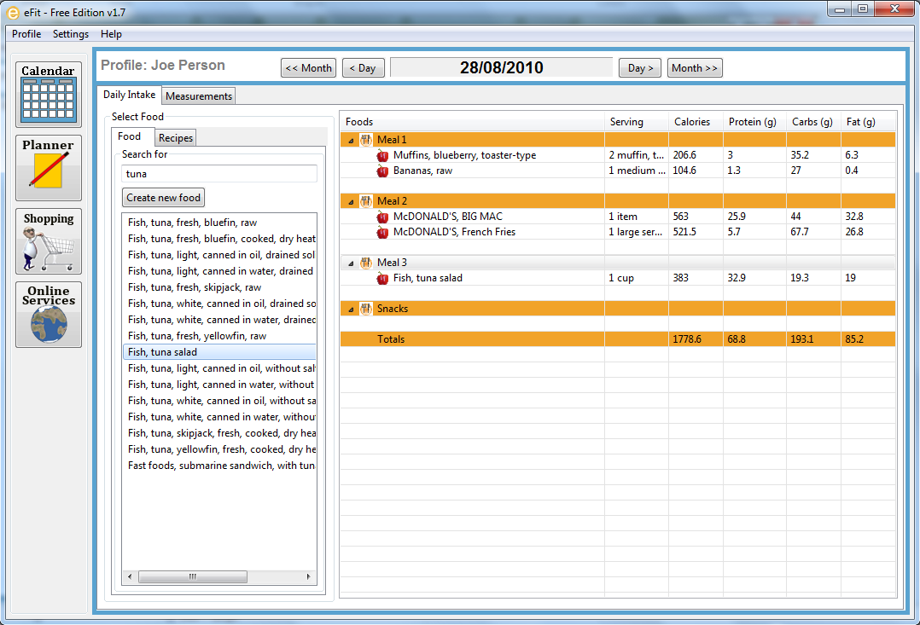
Task: Click the Search for field containing tuna
Action: (219, 174)
